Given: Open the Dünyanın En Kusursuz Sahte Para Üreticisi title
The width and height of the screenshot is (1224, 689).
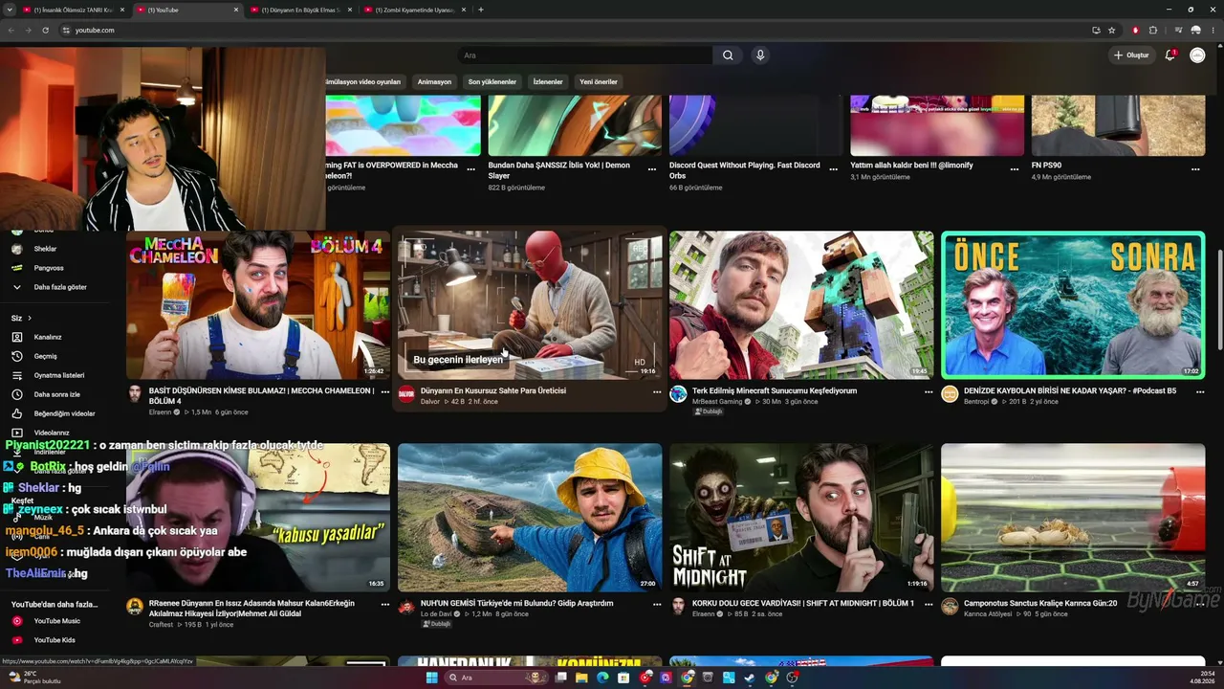Looking at the screenshot, I should tap(493, 390).
